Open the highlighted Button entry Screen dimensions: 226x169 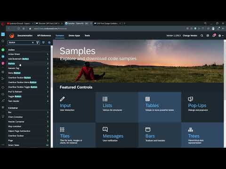click(28, 63)
